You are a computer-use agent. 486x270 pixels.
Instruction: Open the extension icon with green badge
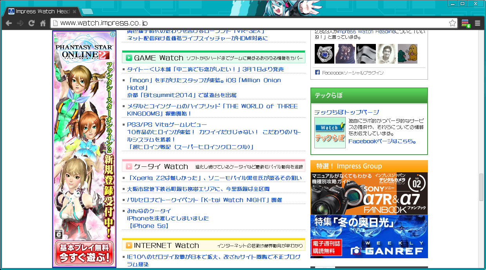(466, 24)
